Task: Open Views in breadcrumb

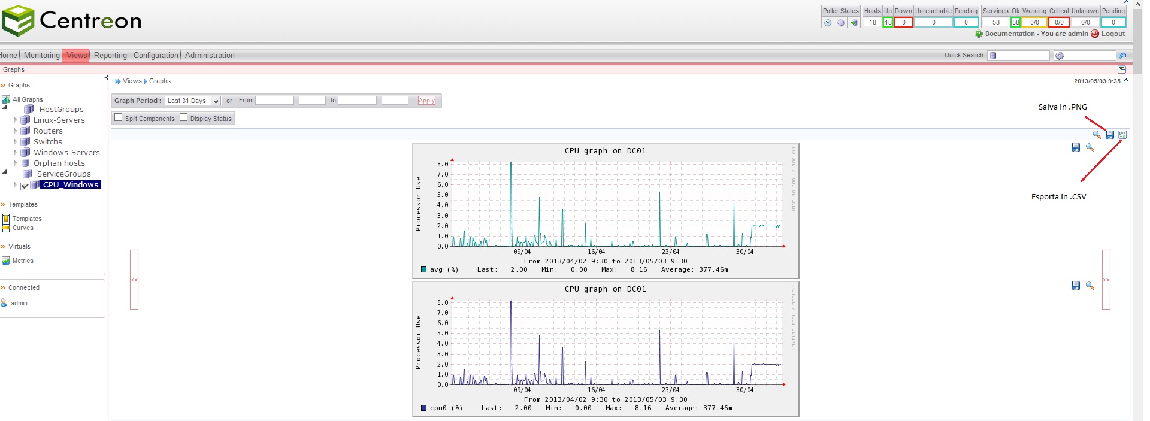Action: (132, 81)
